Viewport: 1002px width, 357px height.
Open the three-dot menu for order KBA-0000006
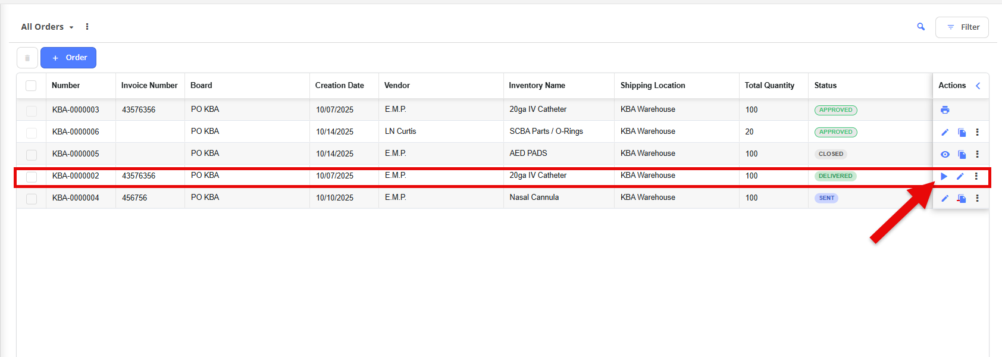977,132
